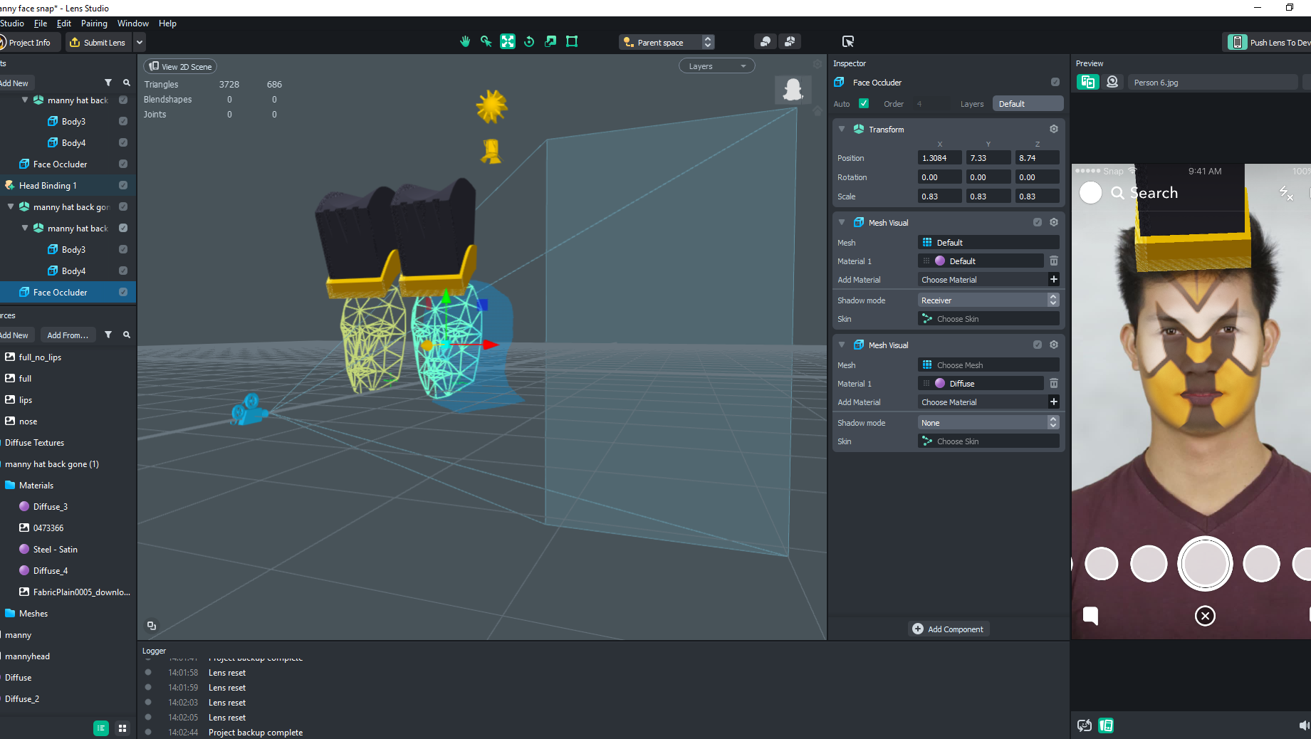Collapse the Transform section
1311x739 pixels.
click(x=842, y=129)
